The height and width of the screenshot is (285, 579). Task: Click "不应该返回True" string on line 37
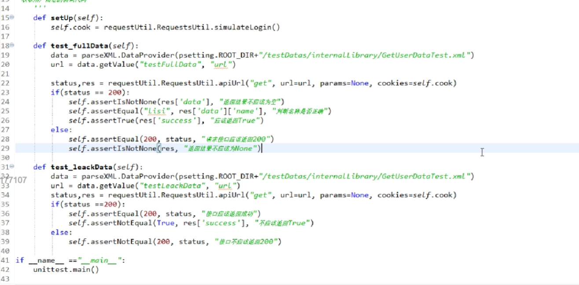click(x=283, y=223)
